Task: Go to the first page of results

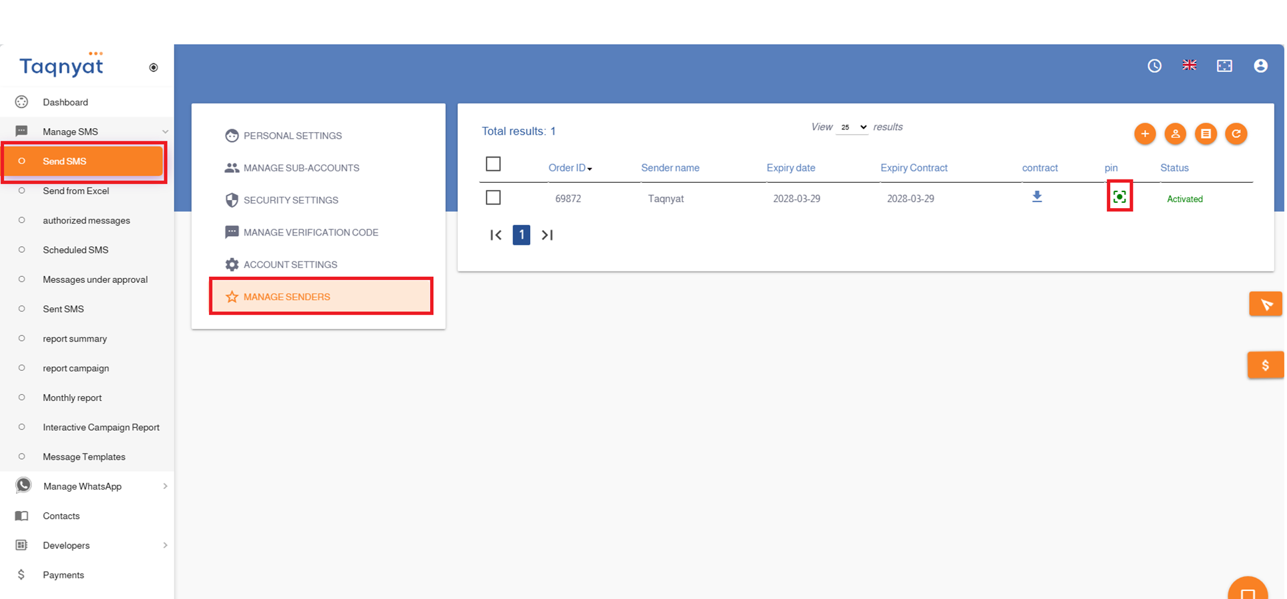Action: pos(496,235)
